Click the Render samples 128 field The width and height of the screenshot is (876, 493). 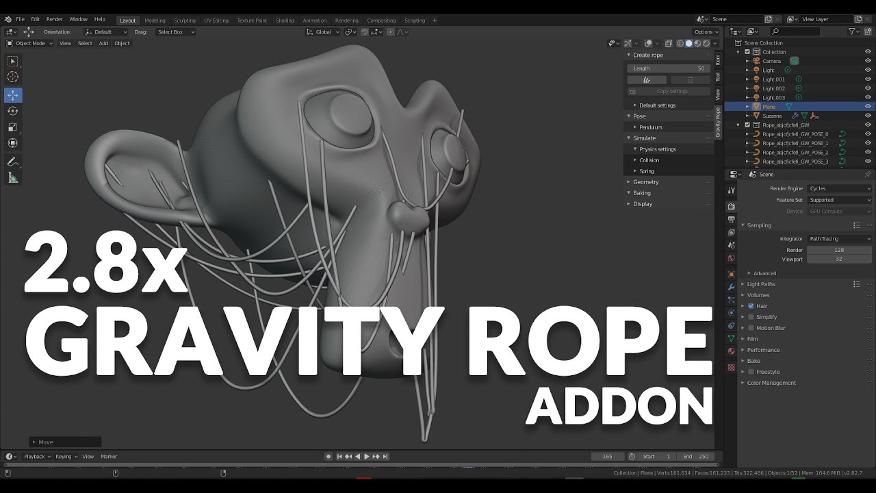click(839, 250)
